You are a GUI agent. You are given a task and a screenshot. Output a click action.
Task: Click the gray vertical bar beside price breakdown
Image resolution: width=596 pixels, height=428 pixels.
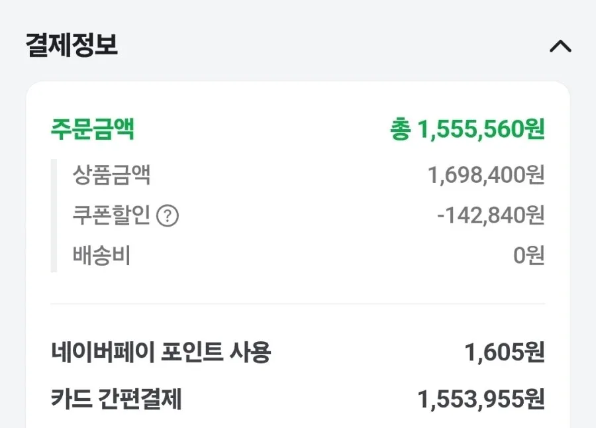point(54,216)
